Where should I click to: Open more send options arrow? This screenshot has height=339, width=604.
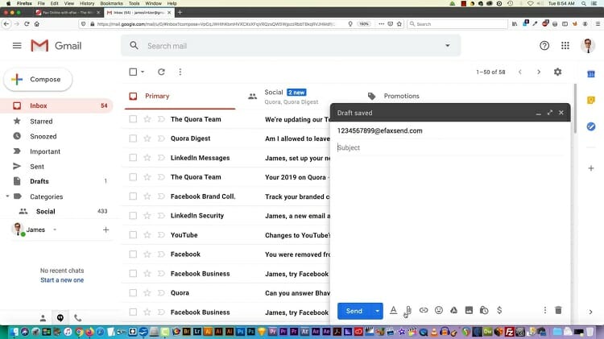click(377, 311)
